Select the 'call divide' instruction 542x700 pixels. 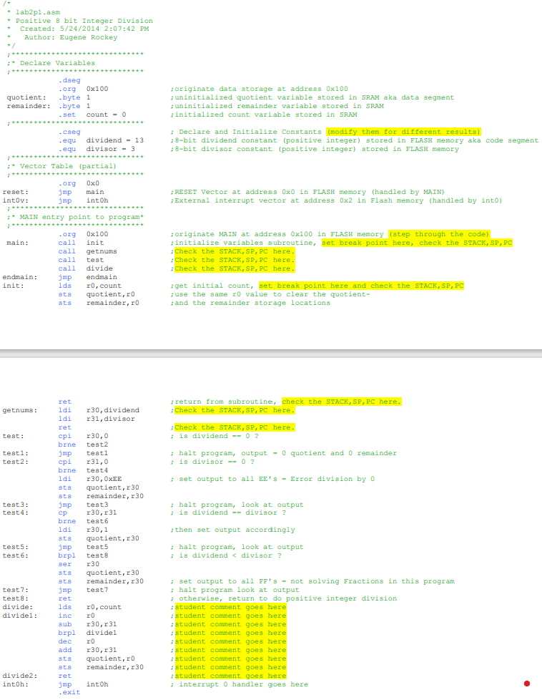(x=85, y=268)
